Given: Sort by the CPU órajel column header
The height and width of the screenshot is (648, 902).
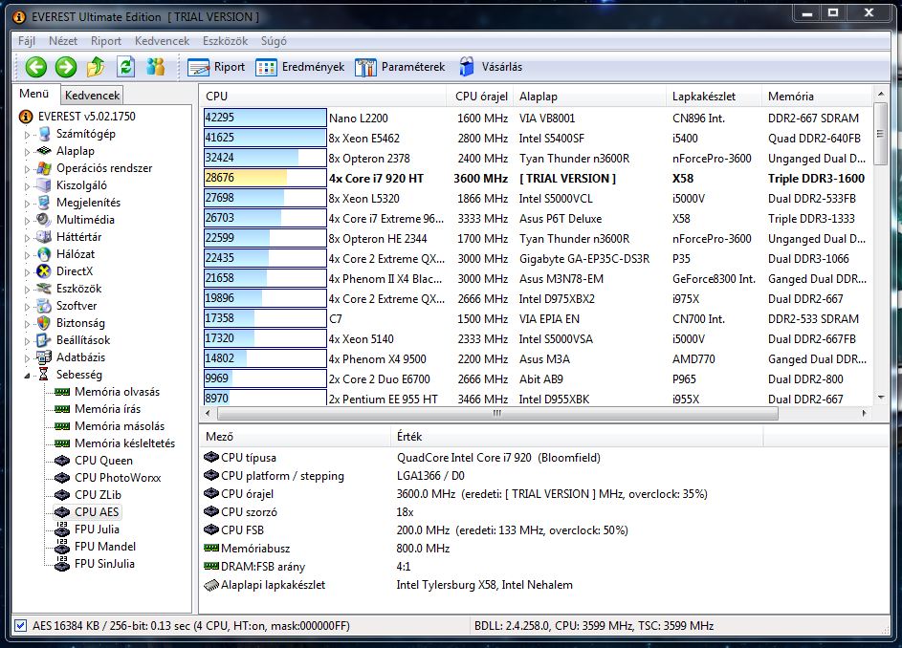Looking at the screenshot, I should [481, 96].
